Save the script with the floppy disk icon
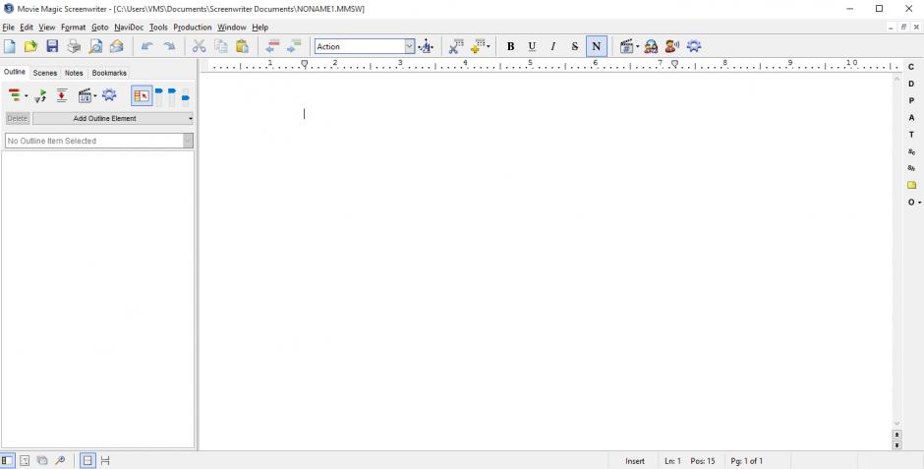924x469 pixels. pyautogui.click(x=52, y=46)
